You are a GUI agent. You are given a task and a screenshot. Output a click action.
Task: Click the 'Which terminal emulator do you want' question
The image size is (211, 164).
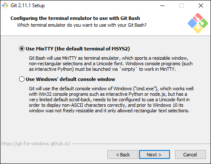click(82, 25)
